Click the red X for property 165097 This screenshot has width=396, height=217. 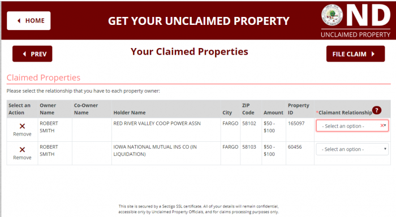pos(22,126)
